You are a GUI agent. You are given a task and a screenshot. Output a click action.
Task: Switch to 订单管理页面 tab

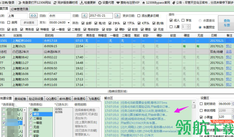[x=19, y=9]
